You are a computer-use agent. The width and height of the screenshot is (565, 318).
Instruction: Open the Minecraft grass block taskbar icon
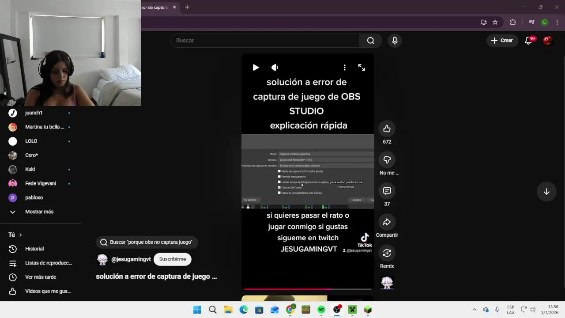(368, 310)
